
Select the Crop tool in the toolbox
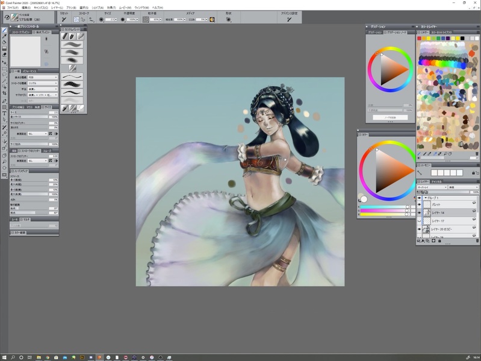tap(4, 93)
